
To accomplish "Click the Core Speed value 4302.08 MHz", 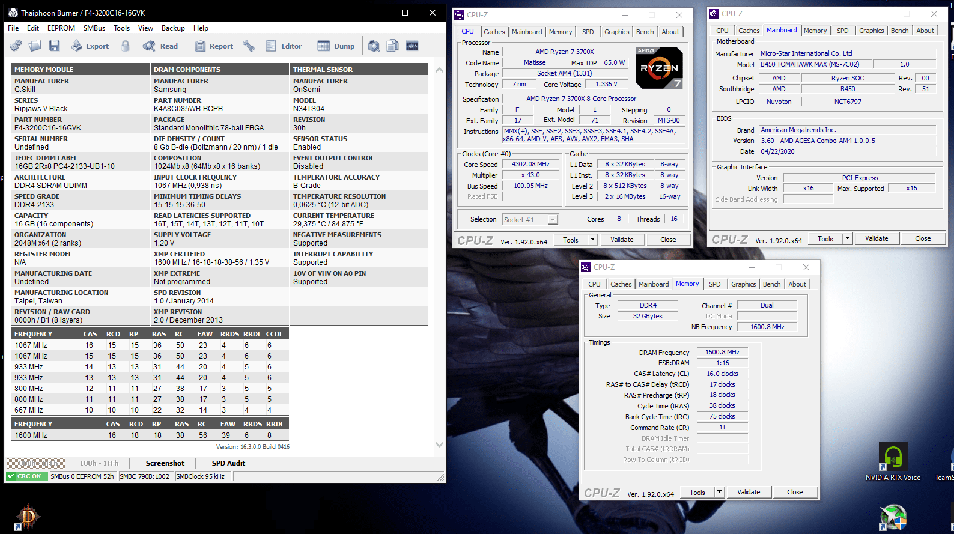I will pyautogui.click(x=530, y=164).
